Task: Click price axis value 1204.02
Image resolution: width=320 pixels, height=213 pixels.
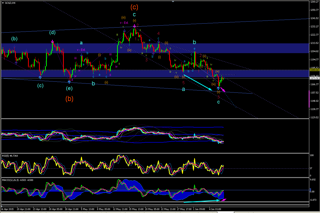Action: [314, 51]
